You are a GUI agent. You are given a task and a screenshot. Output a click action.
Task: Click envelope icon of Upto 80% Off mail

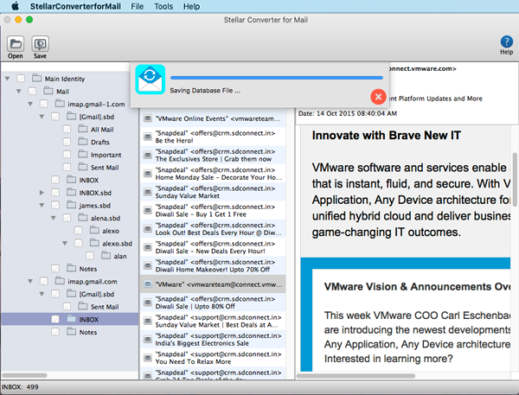[148, 303]
